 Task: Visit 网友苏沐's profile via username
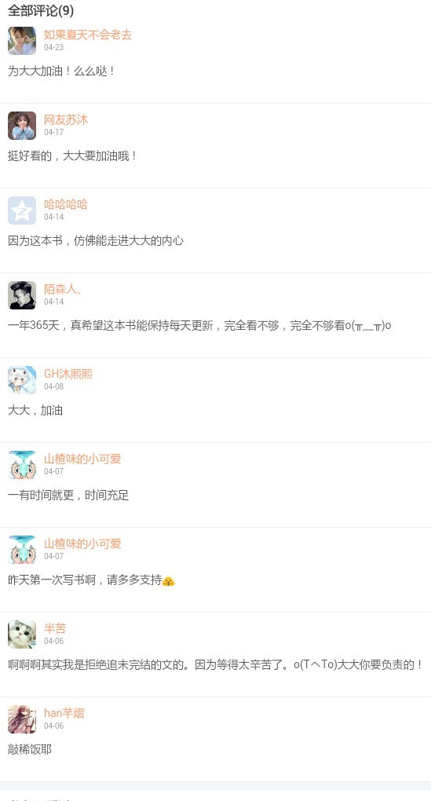(66, 119)
